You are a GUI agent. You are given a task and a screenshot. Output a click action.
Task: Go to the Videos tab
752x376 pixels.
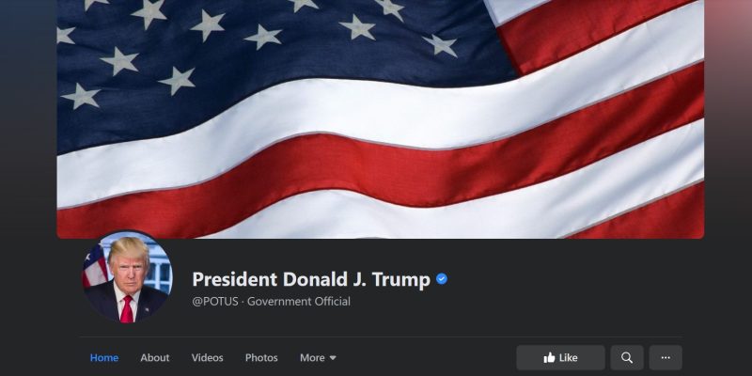[x=207, y=358]
